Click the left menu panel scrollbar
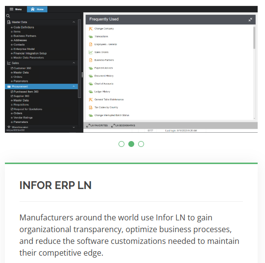265x263 pixels. (x=79, y=58)
